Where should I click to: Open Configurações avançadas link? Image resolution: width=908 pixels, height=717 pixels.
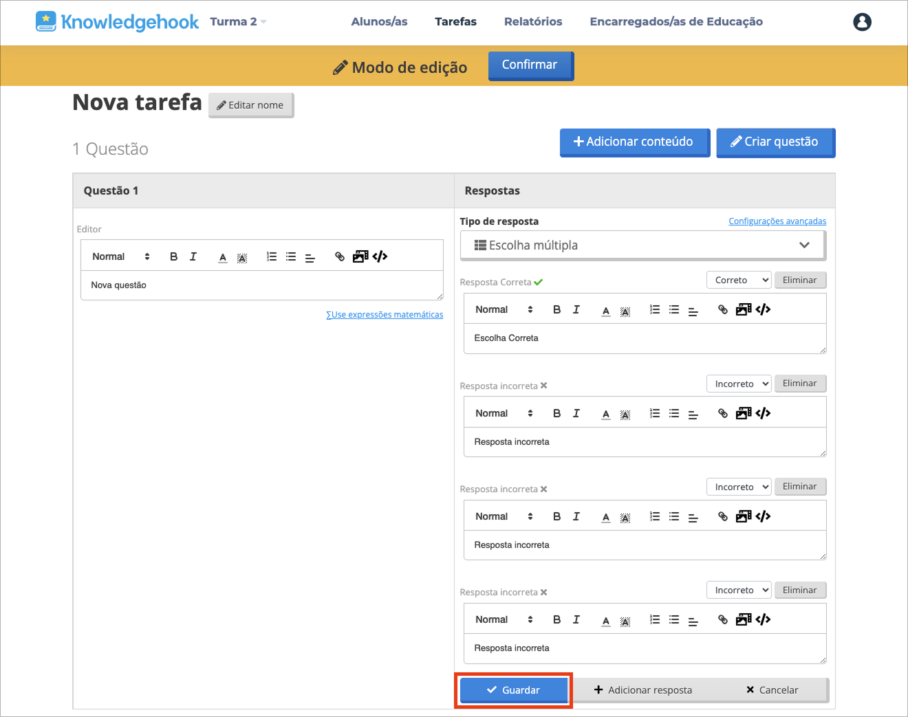click(x=777, y=221)
